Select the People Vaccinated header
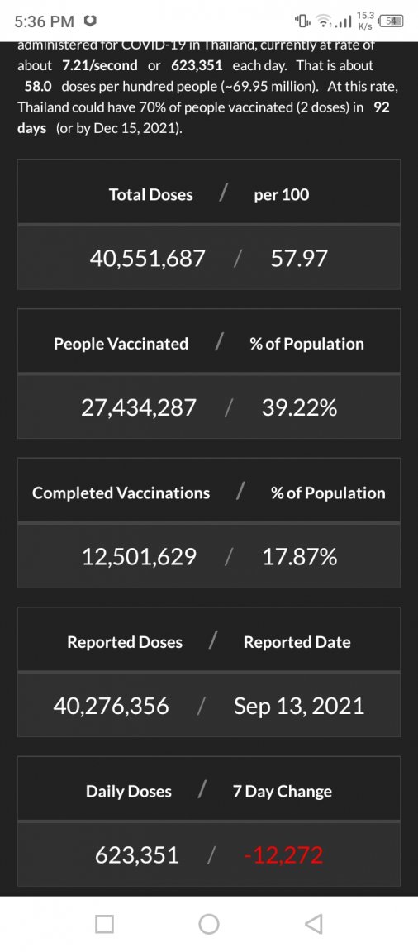Image resolution: width=418 pixels, height=952 pixels. click(121, 344)
